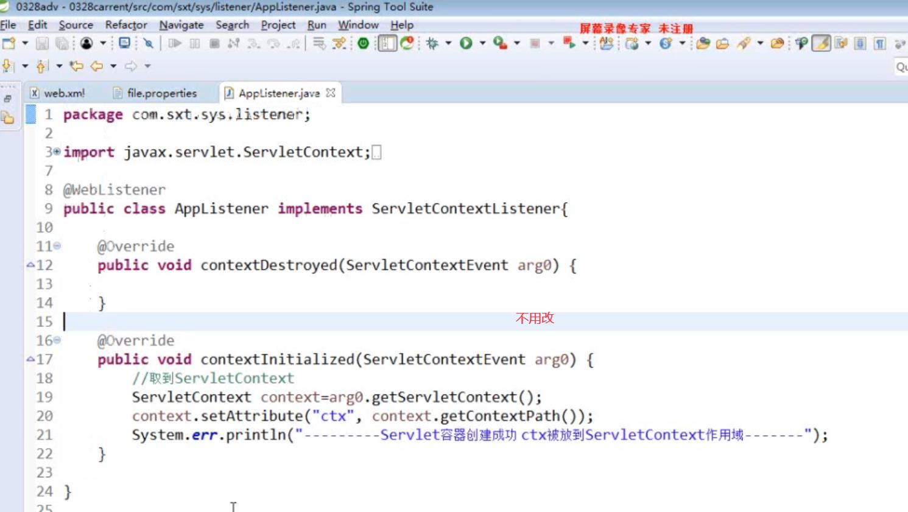
Task: Open the Navigate menu
Action: click(x=181, y=25)
